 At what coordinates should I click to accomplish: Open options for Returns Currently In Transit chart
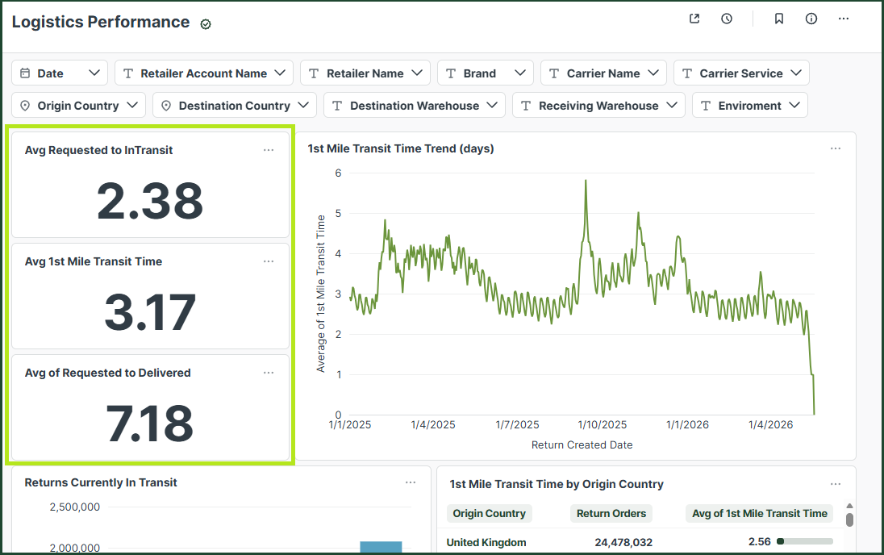411,482
